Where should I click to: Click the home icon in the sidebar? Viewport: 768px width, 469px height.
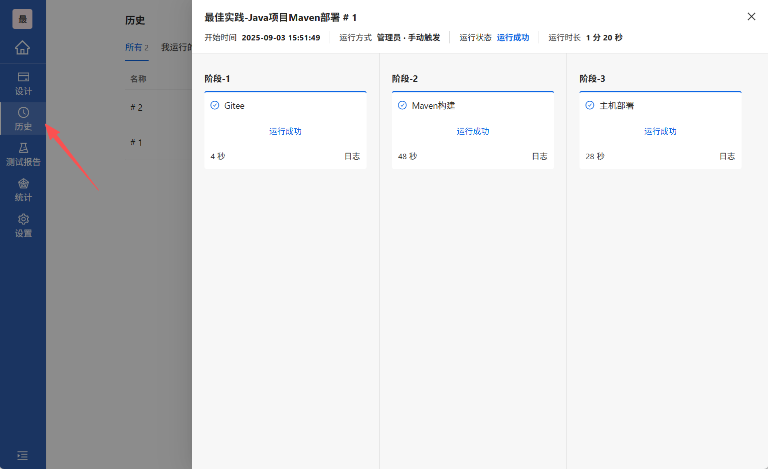click(22, 48)
